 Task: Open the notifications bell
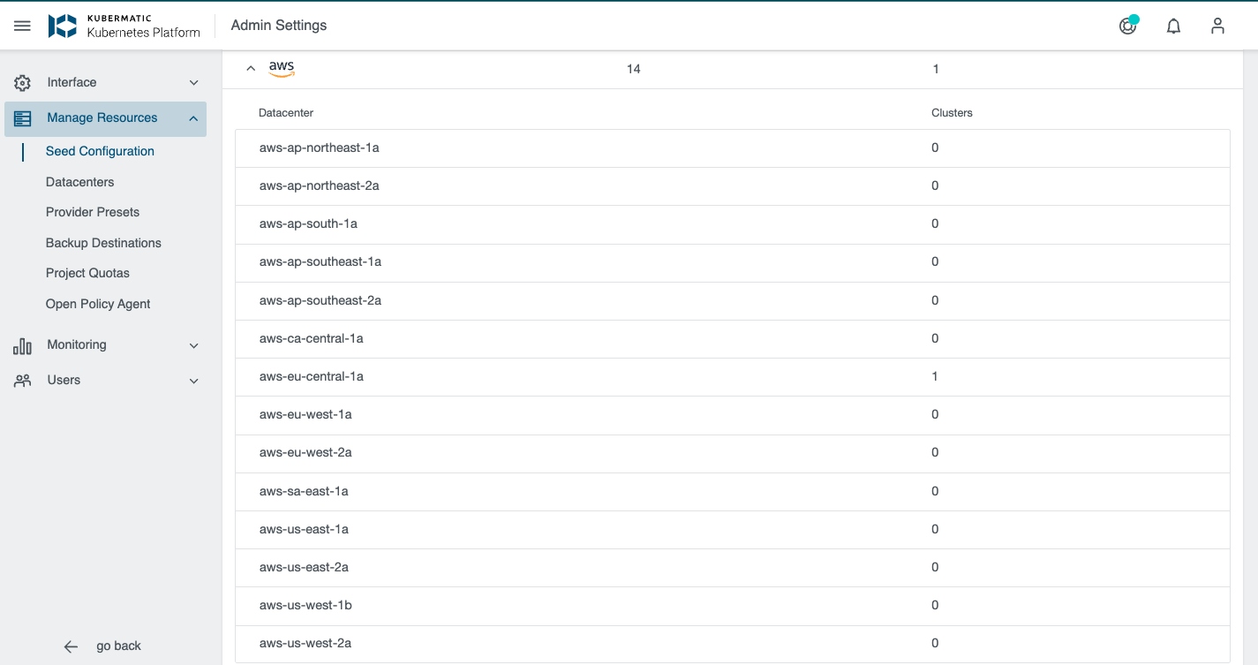click(1173, 26)
